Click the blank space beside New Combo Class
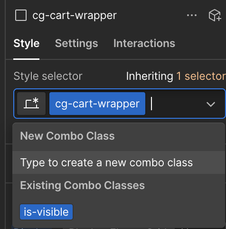 169,136
